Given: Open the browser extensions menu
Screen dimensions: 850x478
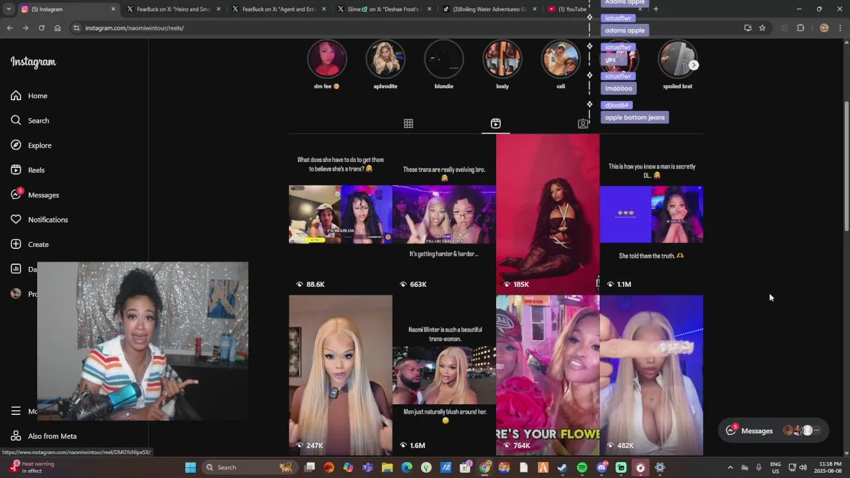Looking at the screenshot, I should 800,28.
